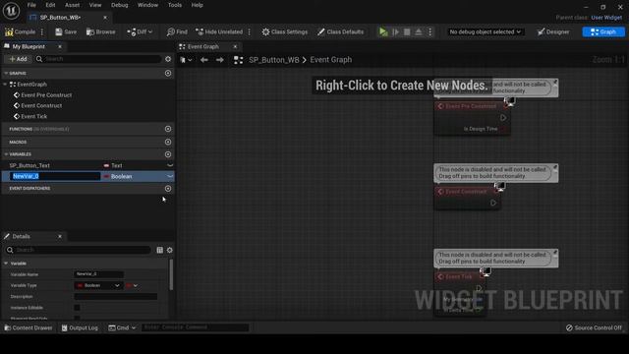629x354 pixels.
Task: Add new graph with plus icon
Action: pos(168,73)
